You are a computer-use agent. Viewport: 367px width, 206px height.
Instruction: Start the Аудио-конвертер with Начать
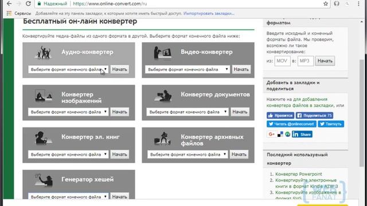click(120, 69)
